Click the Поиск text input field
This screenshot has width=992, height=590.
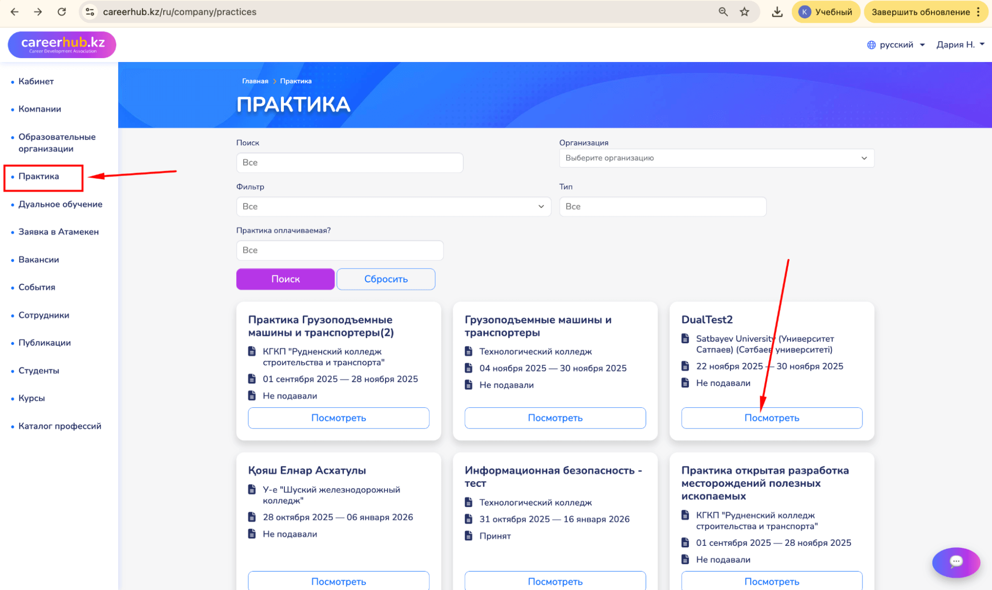(349, 163)
